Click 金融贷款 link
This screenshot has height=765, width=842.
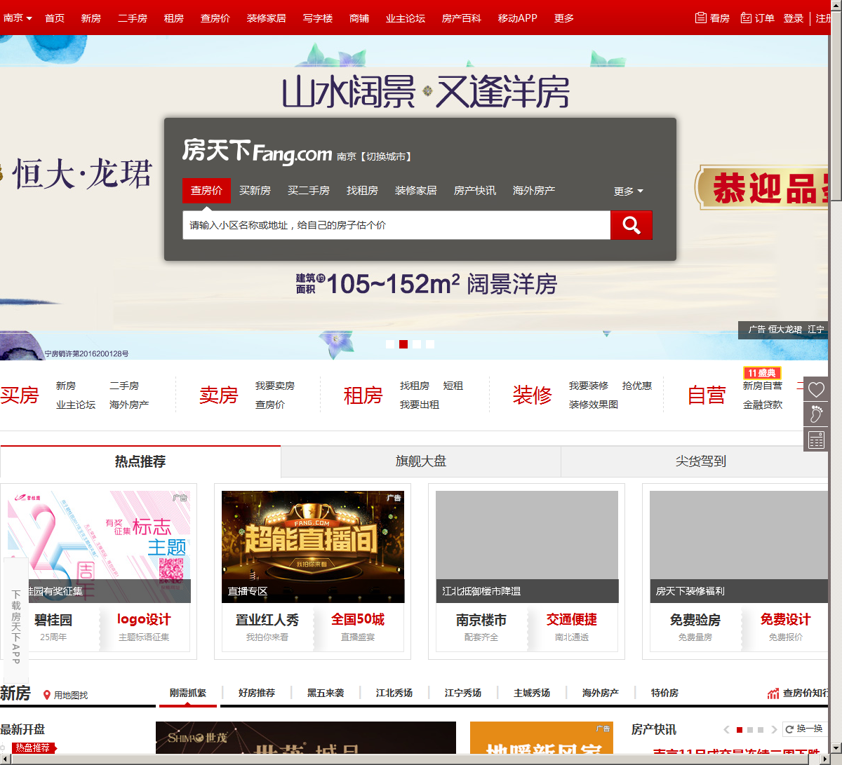[x=763, y=405]
